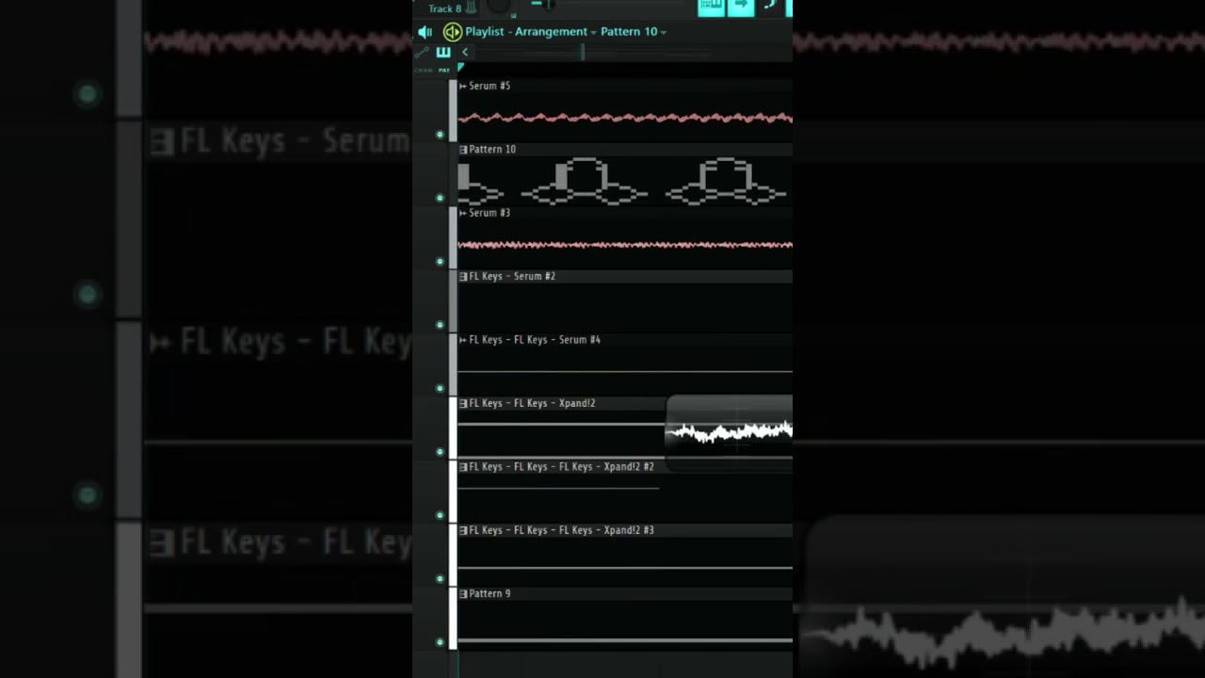Click the pattern icon before Pattern 9
The height and width of the screenshot is (678, 1205).
463,594
